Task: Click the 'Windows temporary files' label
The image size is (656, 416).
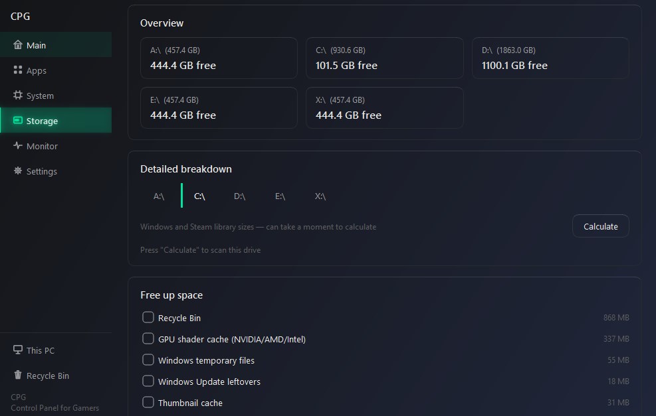Action: 206,360
